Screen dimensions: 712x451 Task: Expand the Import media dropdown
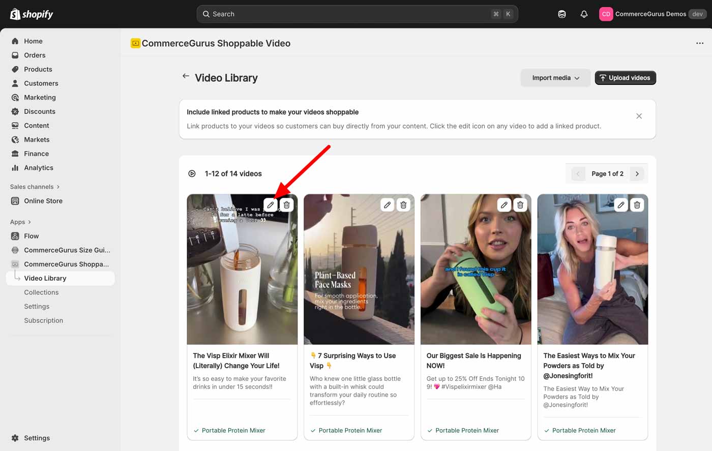(x=555, y=78)
